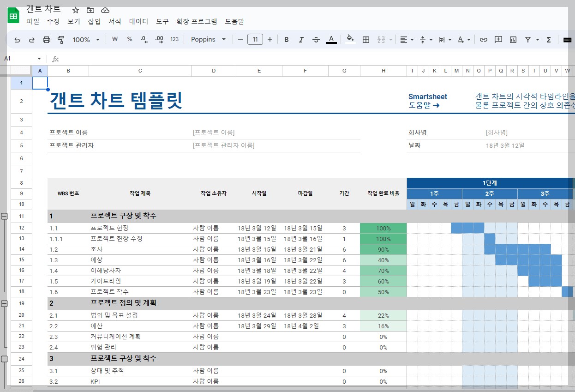Screen dimensions: 575x392
Task: Click the print icon
Action: (x=46, y=40)
